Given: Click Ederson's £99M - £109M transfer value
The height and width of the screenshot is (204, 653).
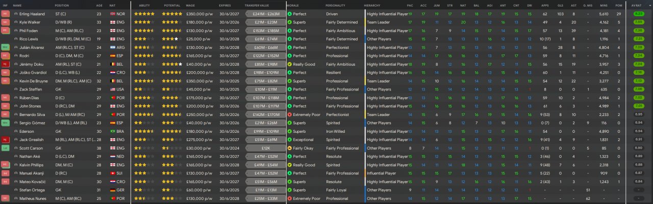Looking at the screenshot, I should tap(265, 131).
